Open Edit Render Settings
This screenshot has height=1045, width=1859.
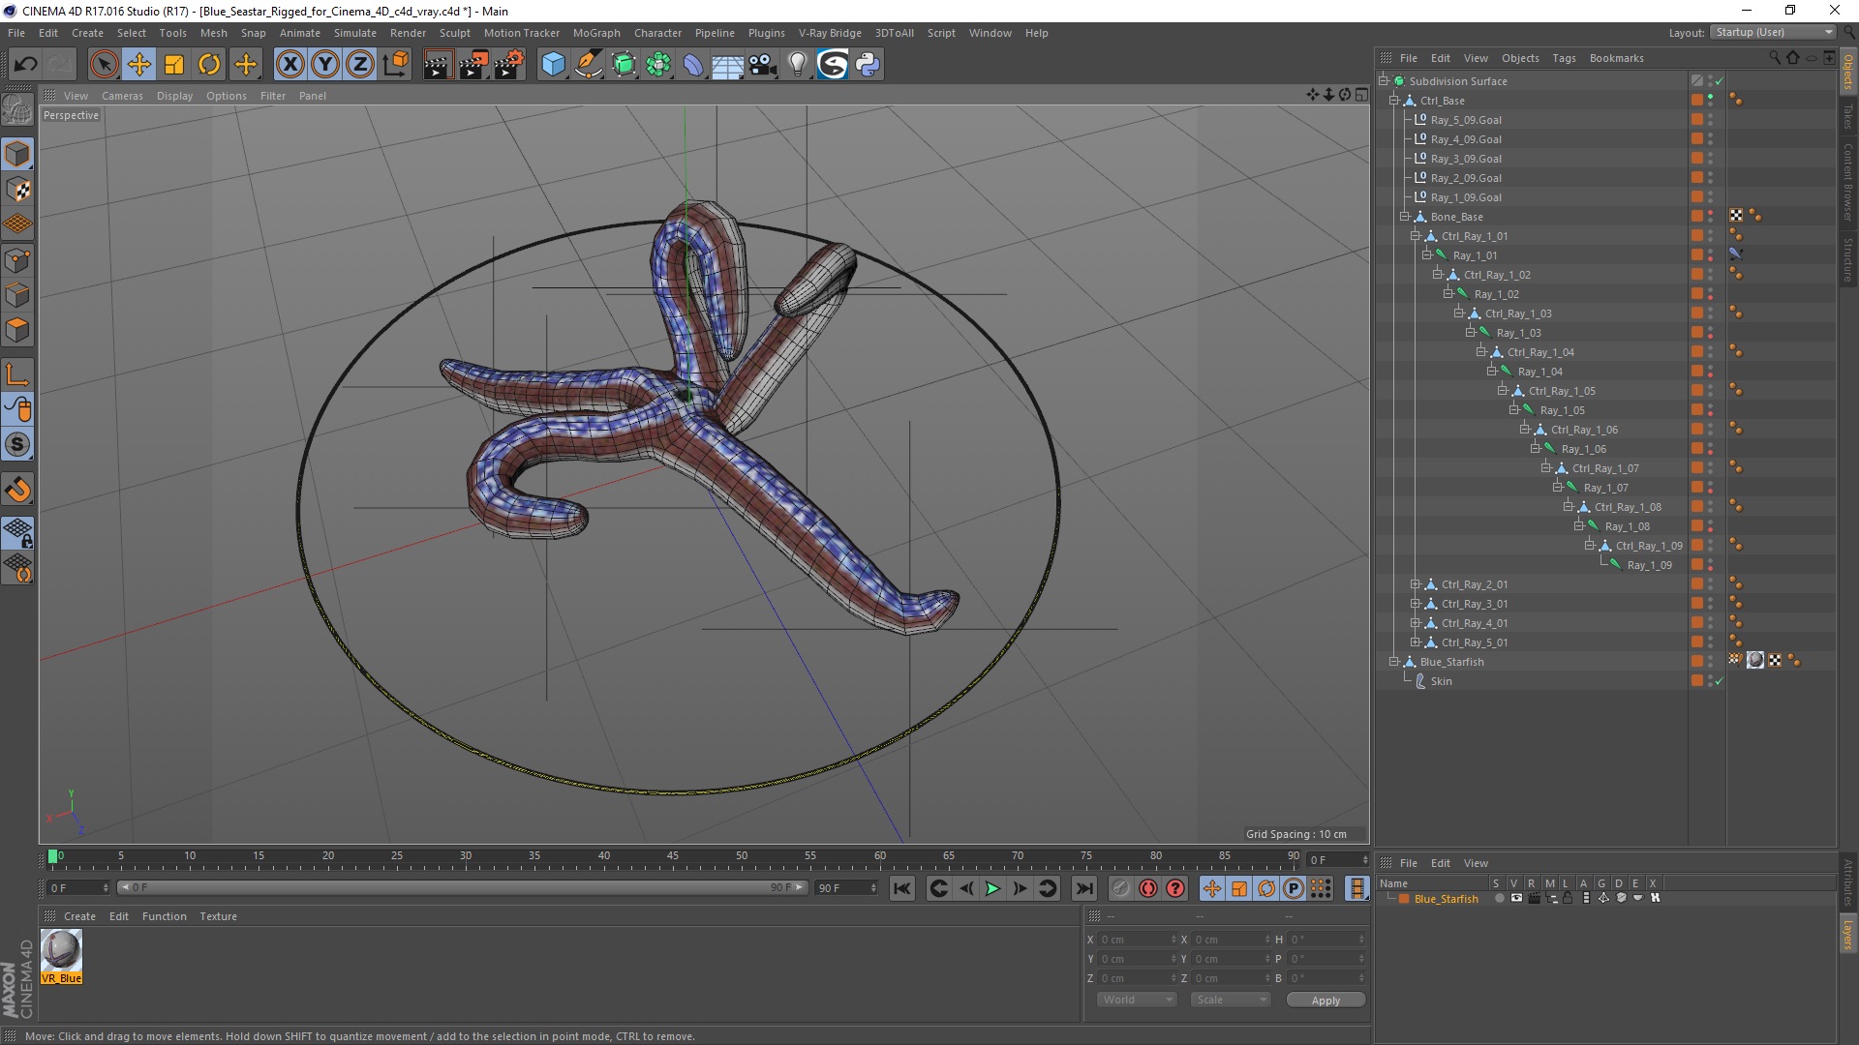click(509, 65)
